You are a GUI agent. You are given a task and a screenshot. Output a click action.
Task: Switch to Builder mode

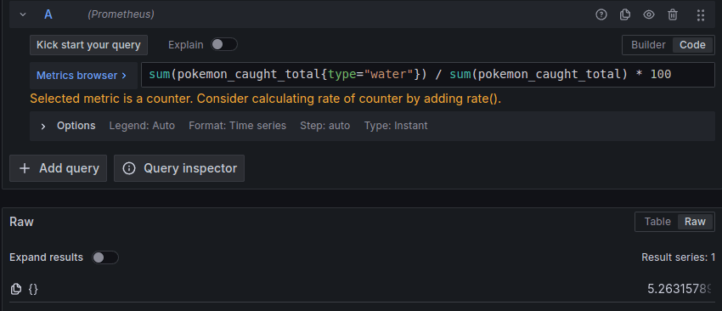click(648, 45)
